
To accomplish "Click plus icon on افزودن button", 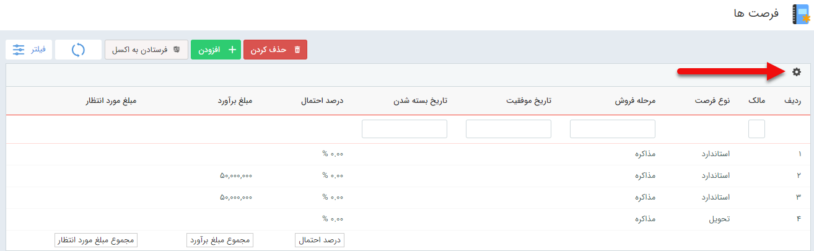I will coord(232,50).
